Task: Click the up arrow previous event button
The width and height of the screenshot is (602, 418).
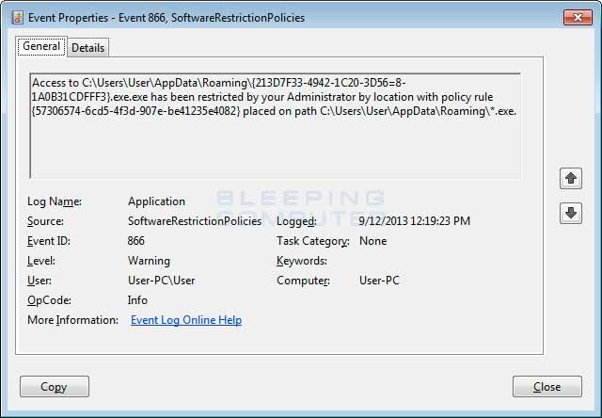Action: pyautogui.click(x=571, y=179)
